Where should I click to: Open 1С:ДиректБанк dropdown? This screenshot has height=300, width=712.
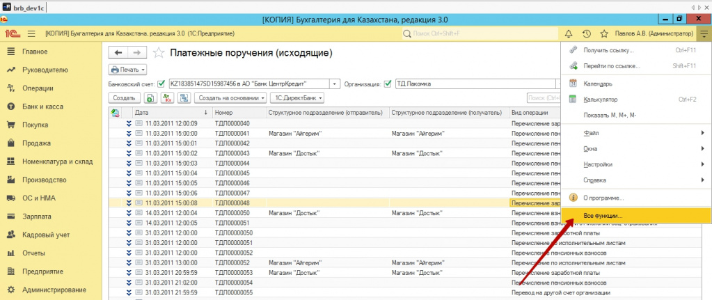[x=297, y=97]
